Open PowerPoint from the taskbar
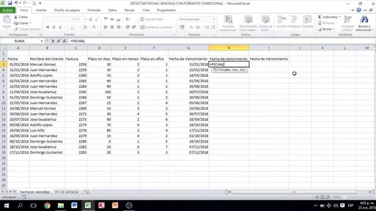 click(x=115, y=206)
